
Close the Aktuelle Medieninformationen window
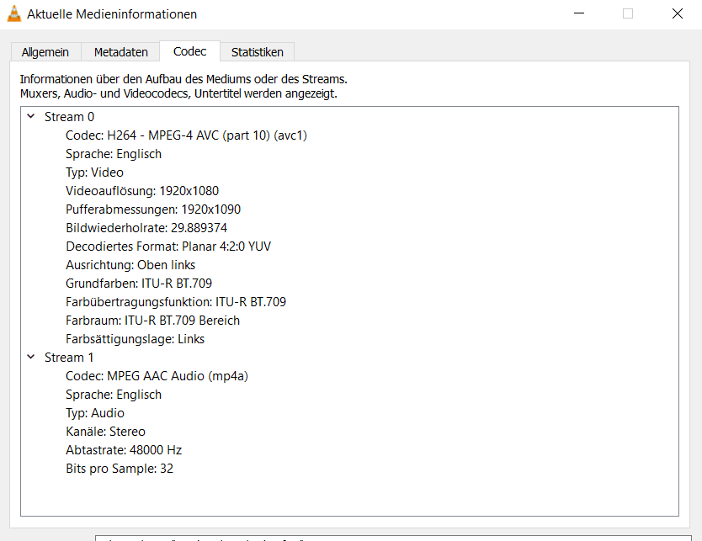click(x=678, y=13)
